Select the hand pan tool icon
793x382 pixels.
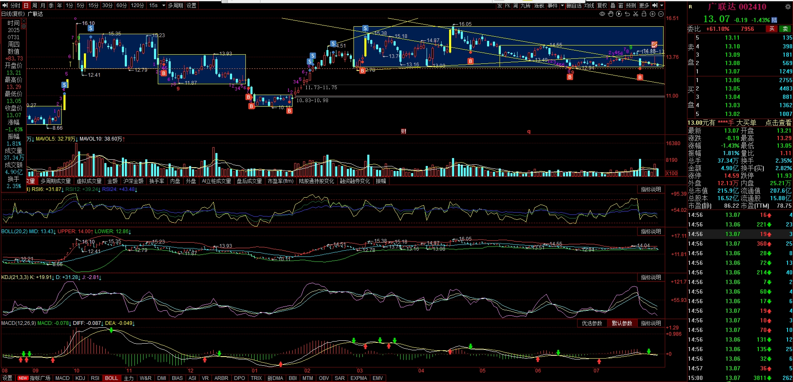click(x=611, y=14)
